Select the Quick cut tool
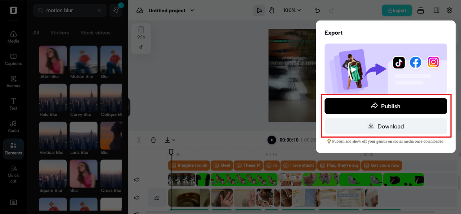The height and width of the screenshot is (214, 461). (13, 174)
